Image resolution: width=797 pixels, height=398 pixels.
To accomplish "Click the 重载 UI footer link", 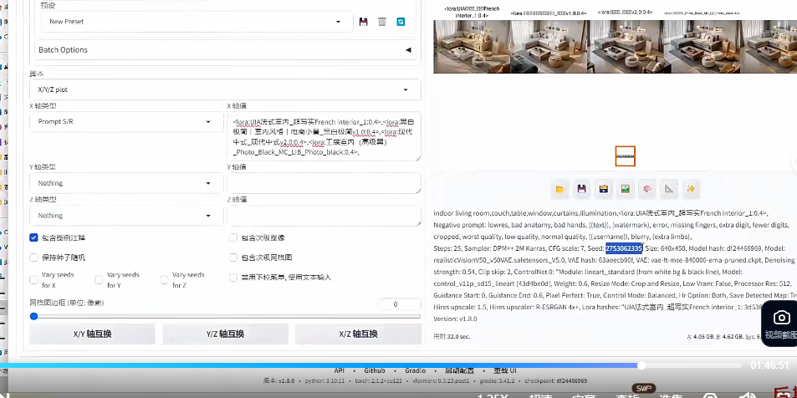I will coord(505,370).
